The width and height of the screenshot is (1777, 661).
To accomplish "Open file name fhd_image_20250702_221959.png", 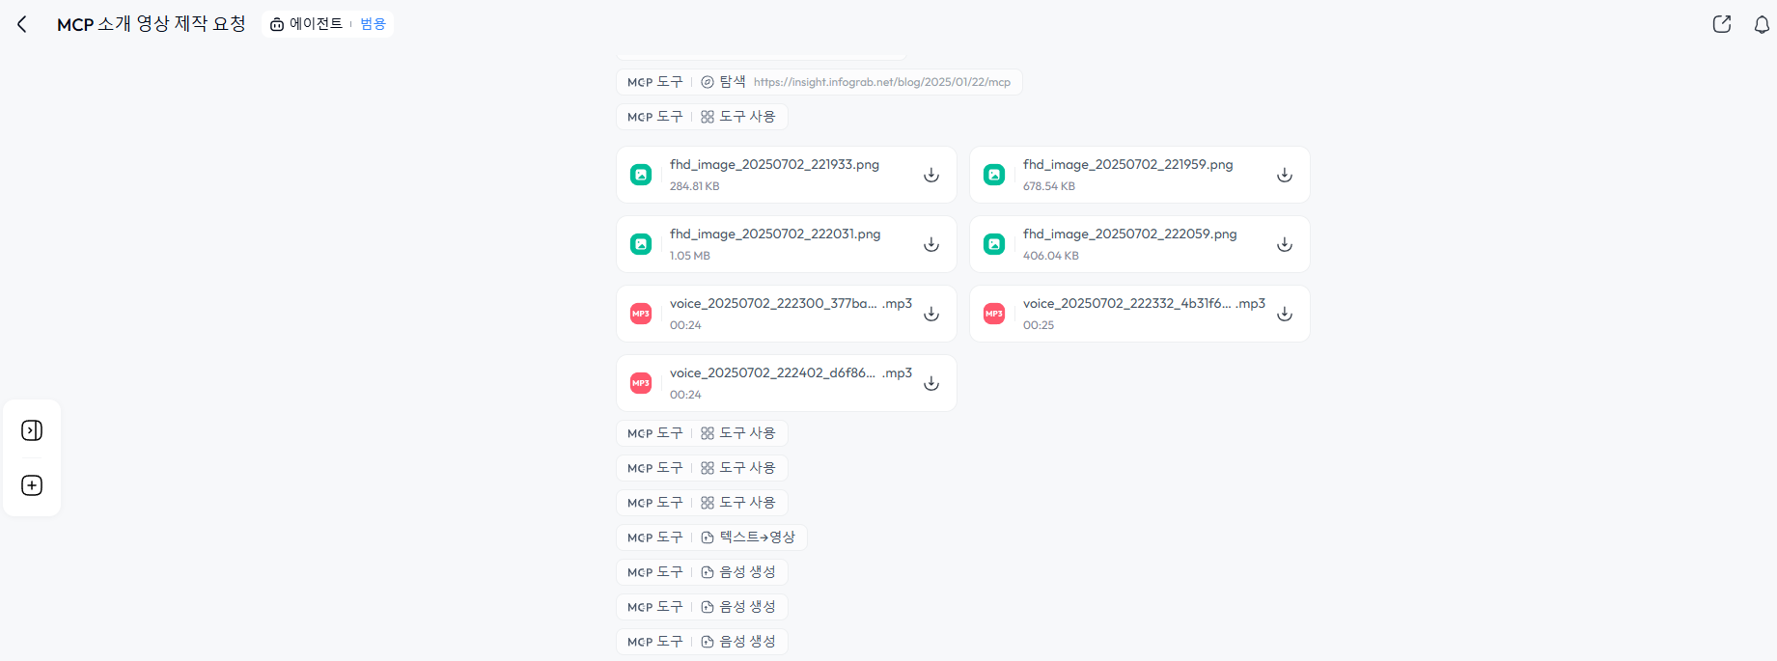I will (x=1128, y=164).
